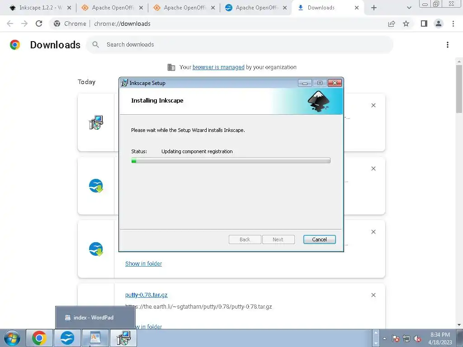Open the Chrome three-dot menu
Image resolution: width=463 pixels, height=347 pixels.
coord(453,23)
